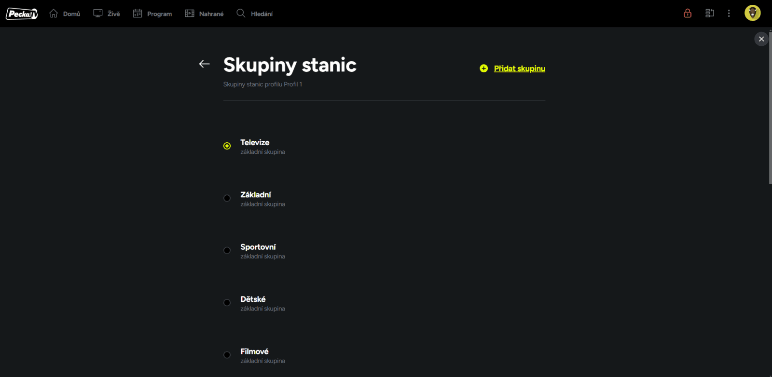This screenshot has width=772, height=377.
Task: Select the Filmové radio button
Action: coord(227,355)
